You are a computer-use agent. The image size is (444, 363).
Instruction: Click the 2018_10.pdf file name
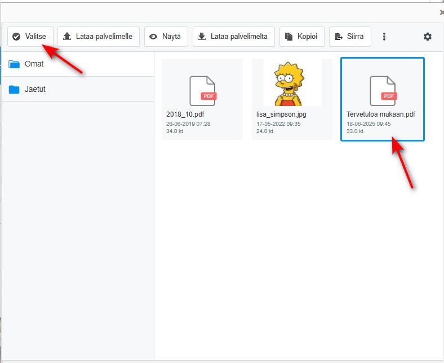tap(185, 114)
